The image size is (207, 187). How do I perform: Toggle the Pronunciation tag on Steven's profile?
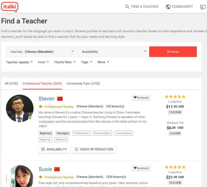click(102, 133)
